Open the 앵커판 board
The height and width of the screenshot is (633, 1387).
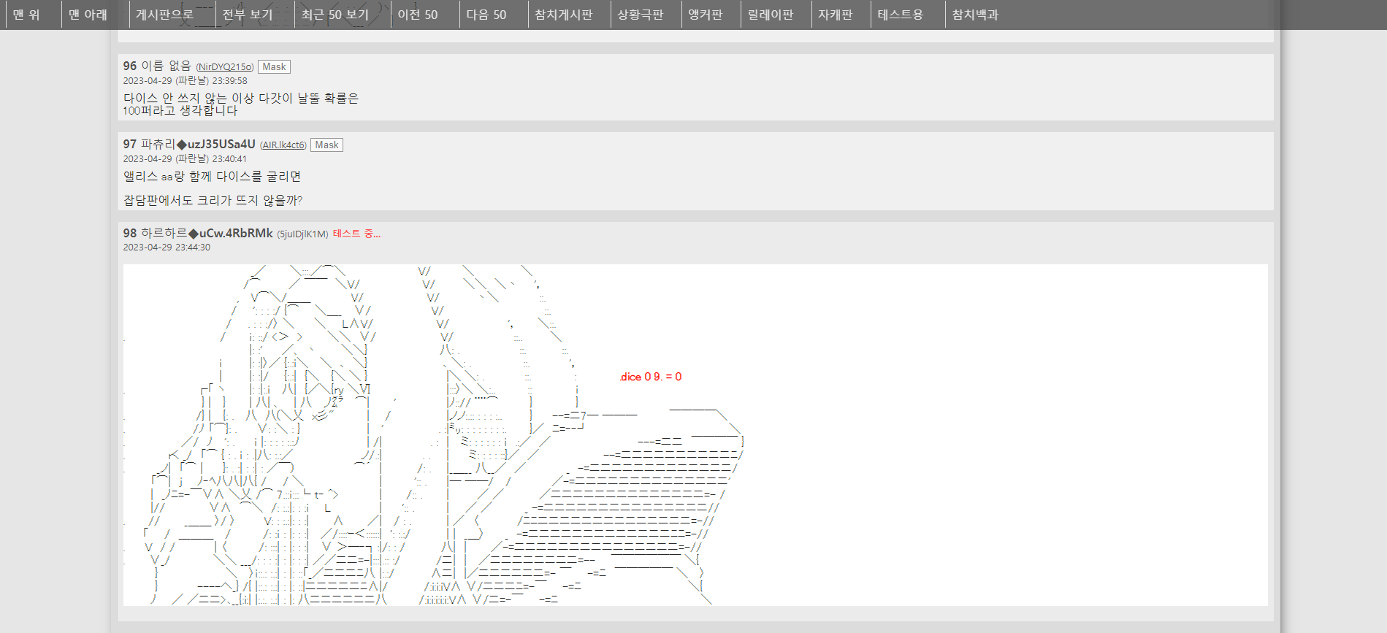(x=706, y=15)
